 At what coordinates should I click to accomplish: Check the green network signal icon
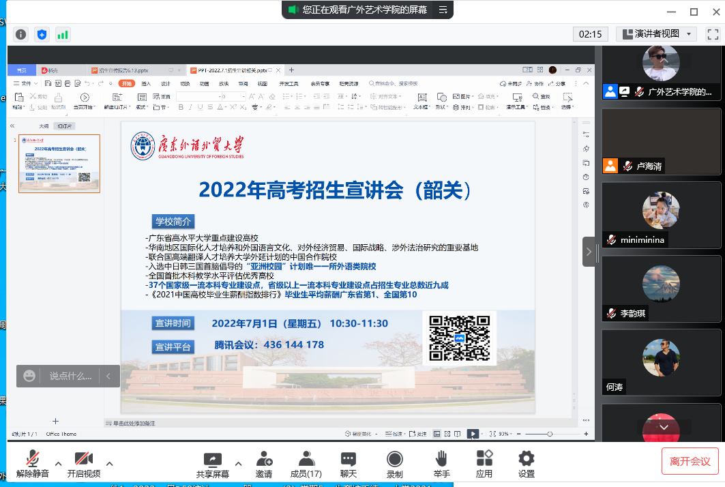point(63,34)
